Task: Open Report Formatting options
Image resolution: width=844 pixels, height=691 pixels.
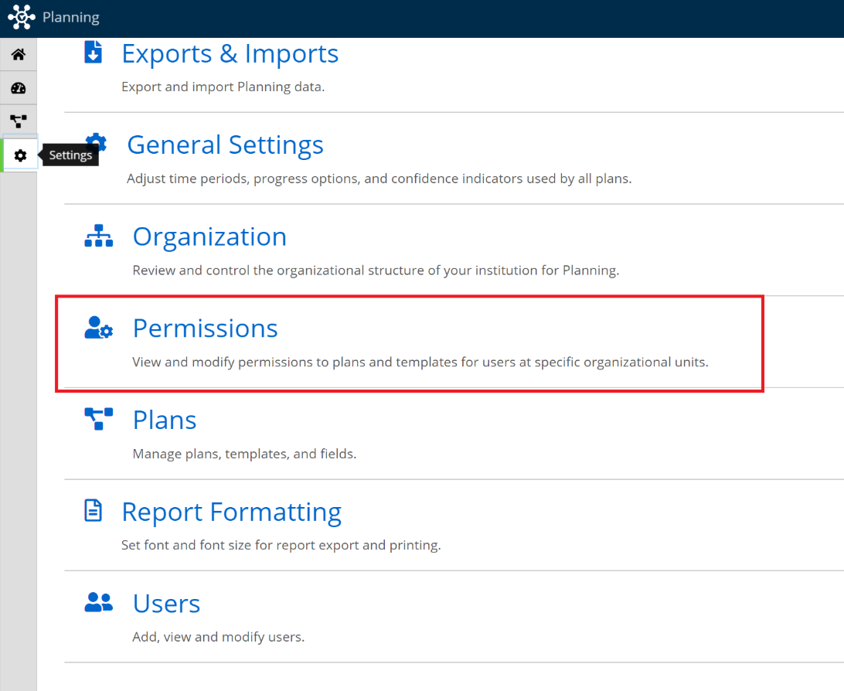Action: coord(230,512)
